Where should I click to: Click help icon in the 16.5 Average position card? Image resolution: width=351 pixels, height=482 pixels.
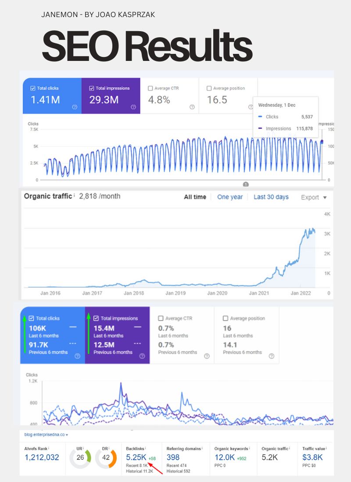pyautogui.click(x=251, y=107)
